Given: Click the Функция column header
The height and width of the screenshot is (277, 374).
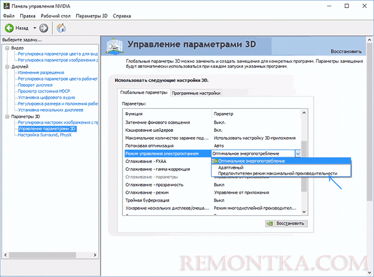Looking at the screenshot, I should coord(167,114).
